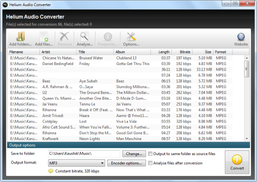Sort the list by Artist column header

point(58,52)
